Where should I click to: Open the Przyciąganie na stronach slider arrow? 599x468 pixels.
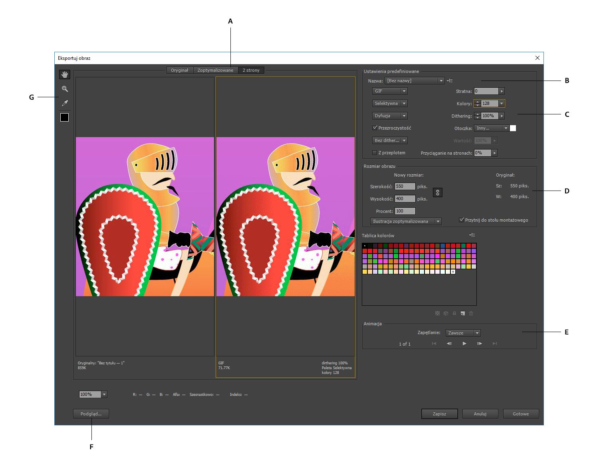coord(494,153)
